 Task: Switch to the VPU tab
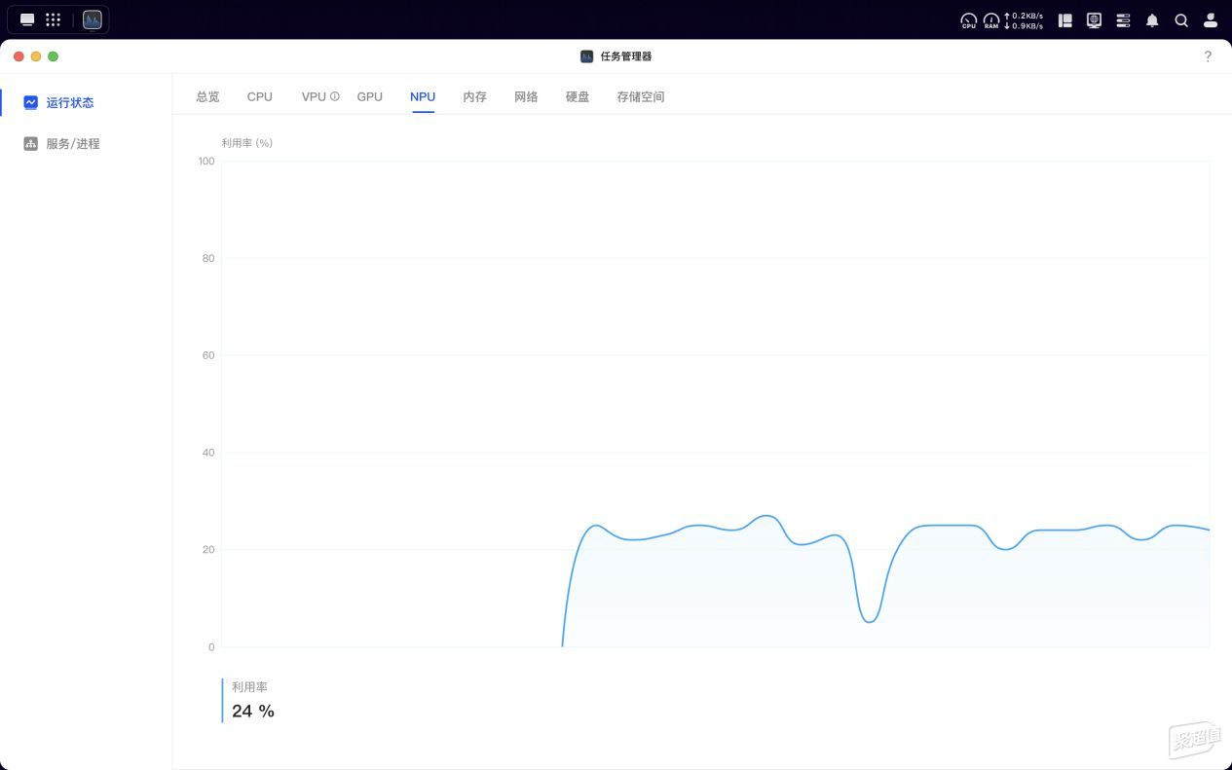tap(314, 96)
